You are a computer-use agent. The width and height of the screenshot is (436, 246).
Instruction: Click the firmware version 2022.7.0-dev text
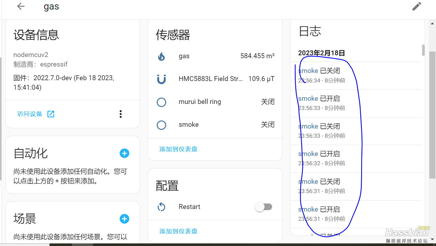coord(64,82)
